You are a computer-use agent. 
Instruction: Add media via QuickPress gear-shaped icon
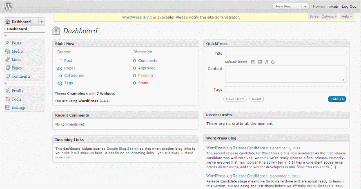click(273, 62)
